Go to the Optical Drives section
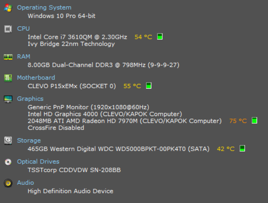268x203 pixels. (x=38, y=162)
